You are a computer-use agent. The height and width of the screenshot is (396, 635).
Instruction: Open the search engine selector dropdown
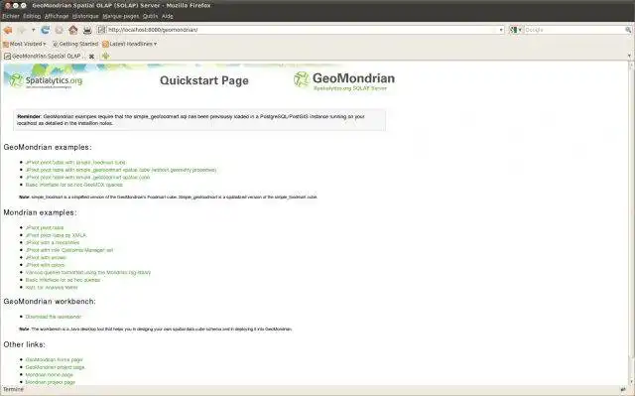[x=515, y=30]
